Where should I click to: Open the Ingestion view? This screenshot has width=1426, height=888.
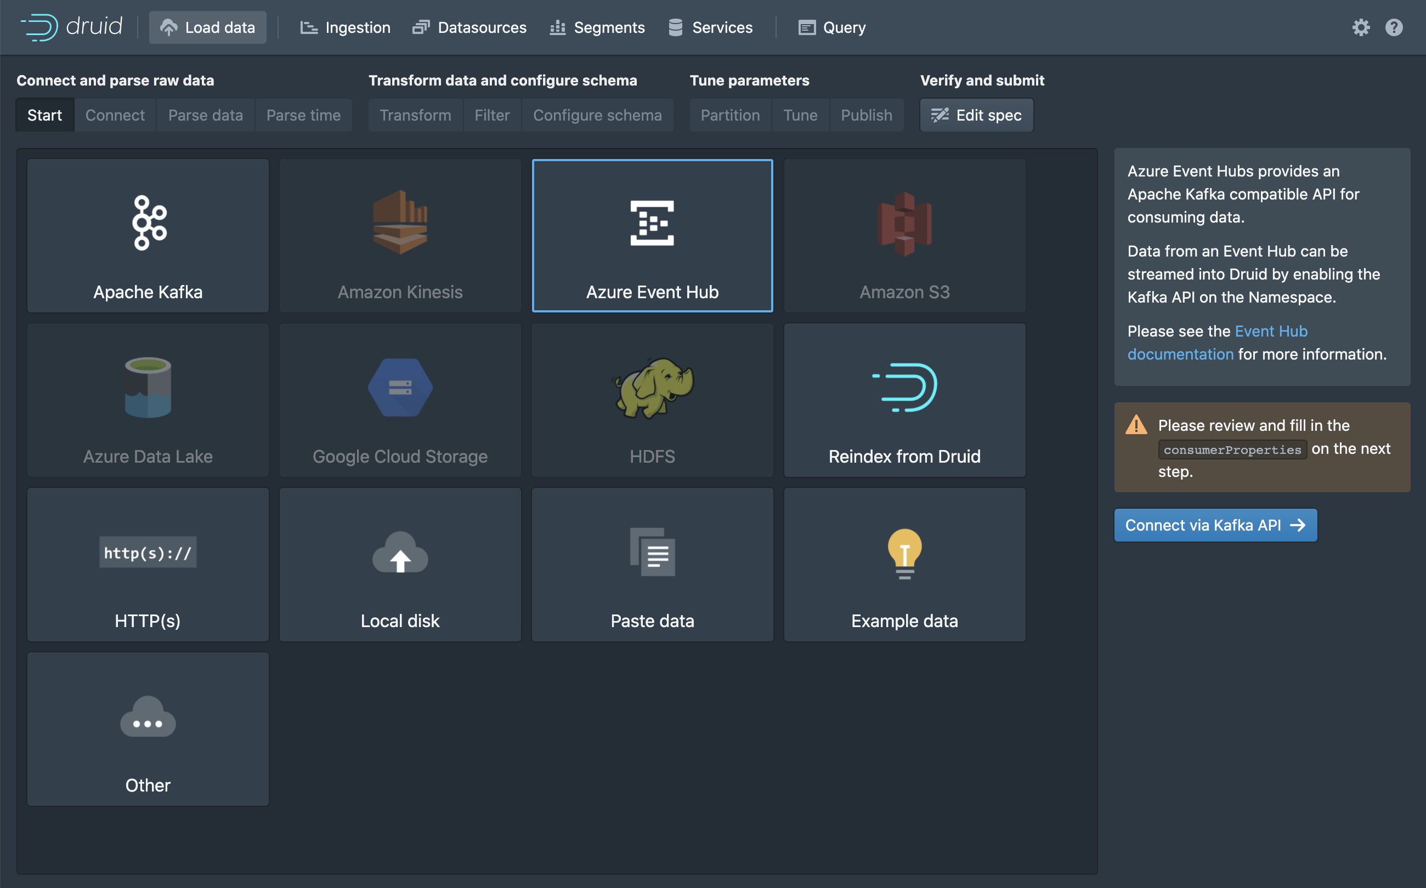pos(346,27)
